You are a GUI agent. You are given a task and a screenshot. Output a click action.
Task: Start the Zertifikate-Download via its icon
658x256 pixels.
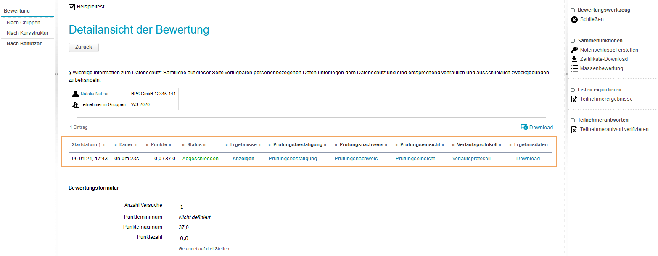pos(574,59)
